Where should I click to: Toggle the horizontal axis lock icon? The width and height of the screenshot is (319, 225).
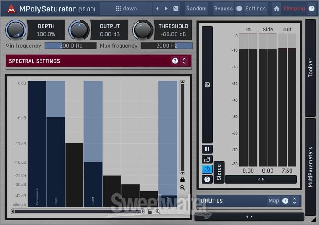(x=150, y=211)
